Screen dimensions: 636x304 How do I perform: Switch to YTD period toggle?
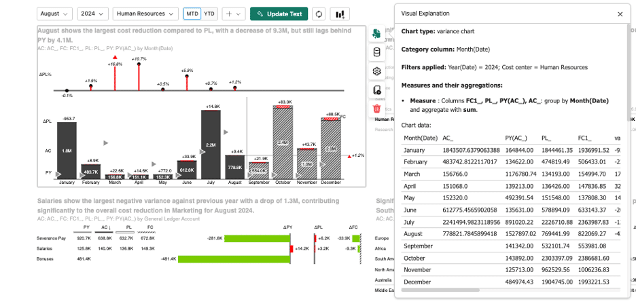point(209,14)
